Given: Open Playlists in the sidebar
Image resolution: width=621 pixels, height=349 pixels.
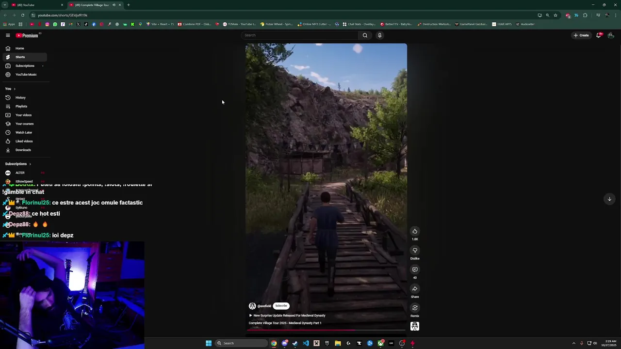Looking at the screenshot, I should click(x=24, y=106).
